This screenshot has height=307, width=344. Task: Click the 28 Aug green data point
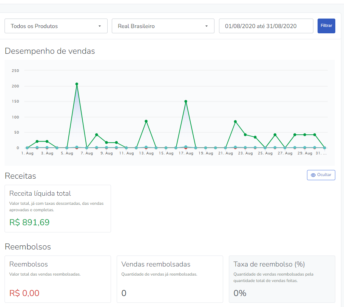pyautogui.click(x=295, y=135)
